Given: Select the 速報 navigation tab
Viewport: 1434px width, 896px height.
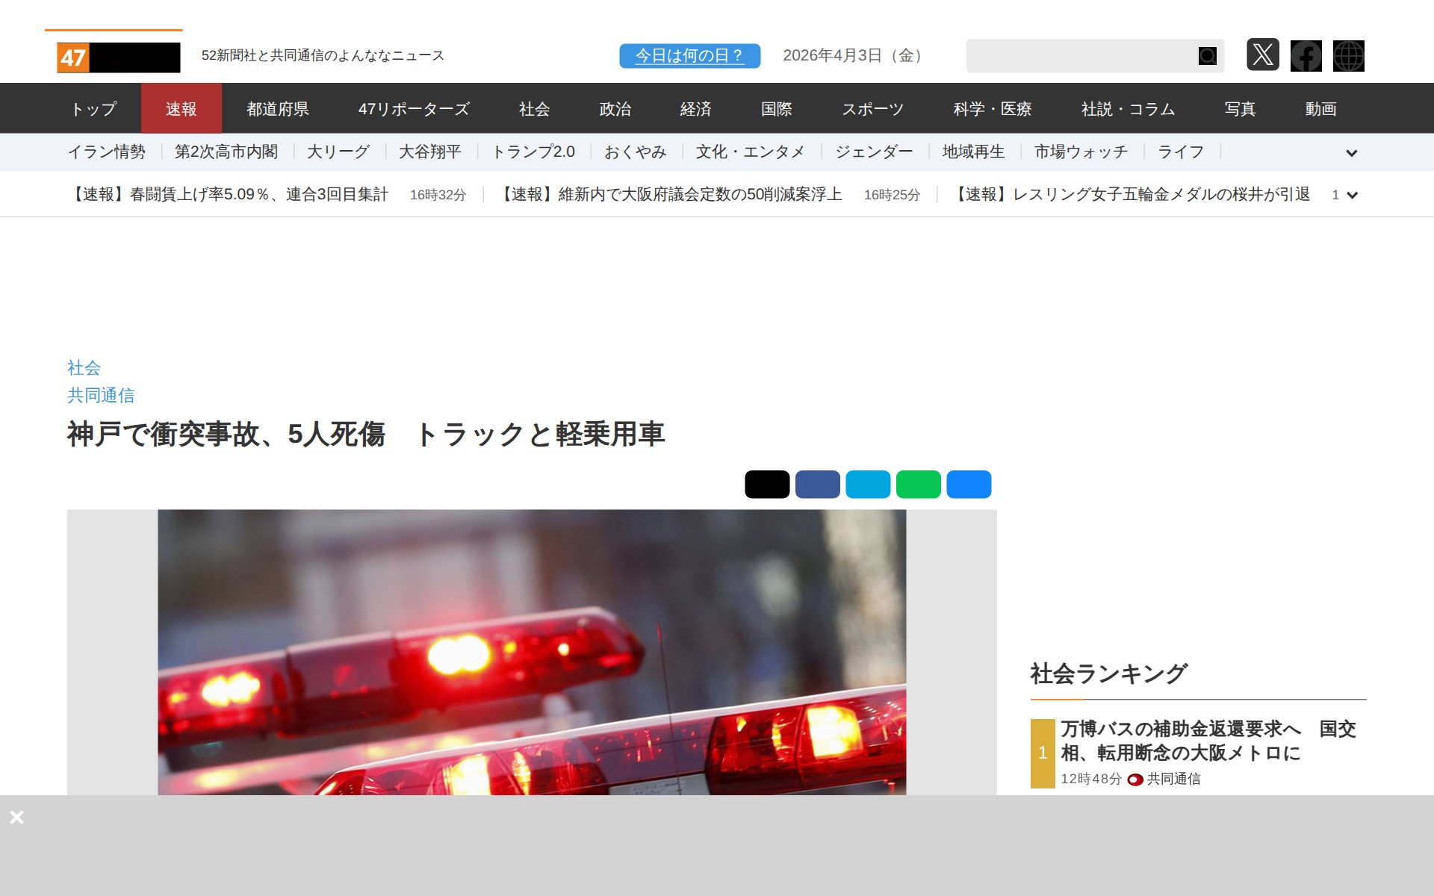Looking at the screenshot, I should pos(181,109).
